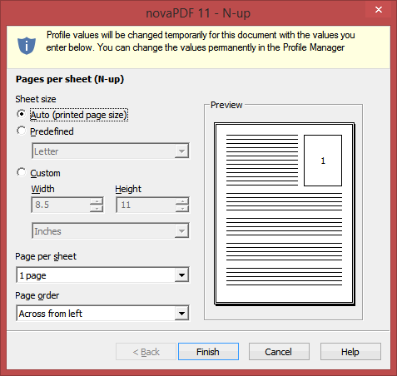This screenshot has width=397, height=376.
Task: Click the Sheet size label
Action: coord(36,99)
